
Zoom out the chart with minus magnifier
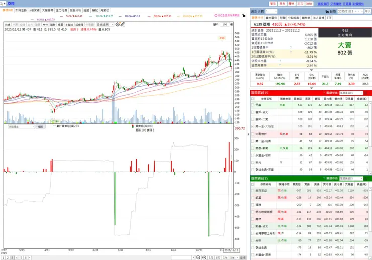click(x=198, y=257)
